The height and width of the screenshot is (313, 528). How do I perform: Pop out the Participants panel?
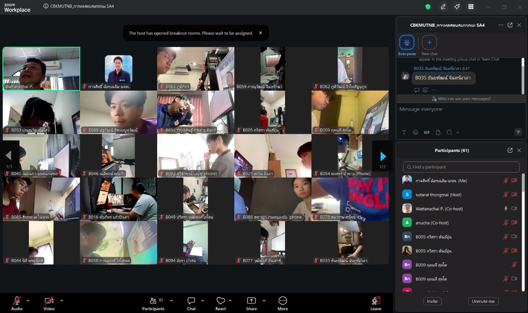(x=510, y=150)
